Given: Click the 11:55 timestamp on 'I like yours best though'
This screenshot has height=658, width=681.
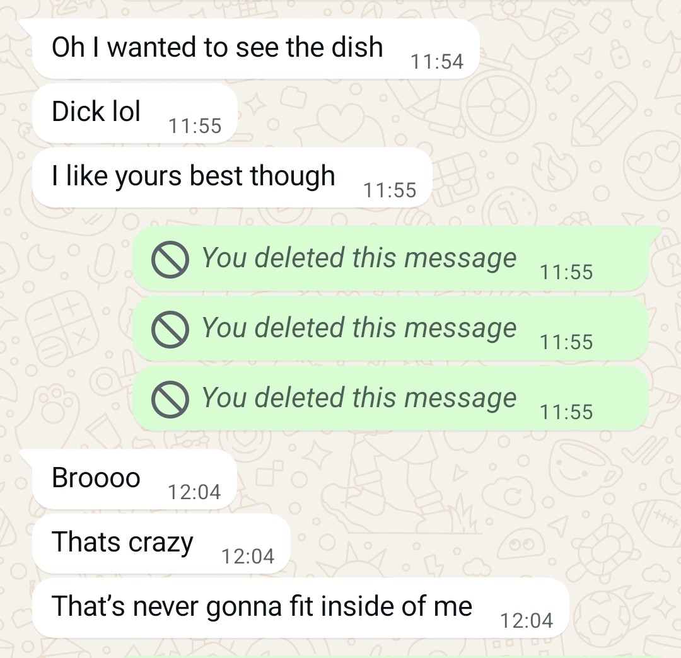Looking at the screenshot, I should [x=390, y=190].
